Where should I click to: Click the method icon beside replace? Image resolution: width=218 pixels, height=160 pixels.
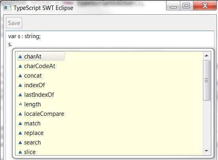click(x=20, y=133)
